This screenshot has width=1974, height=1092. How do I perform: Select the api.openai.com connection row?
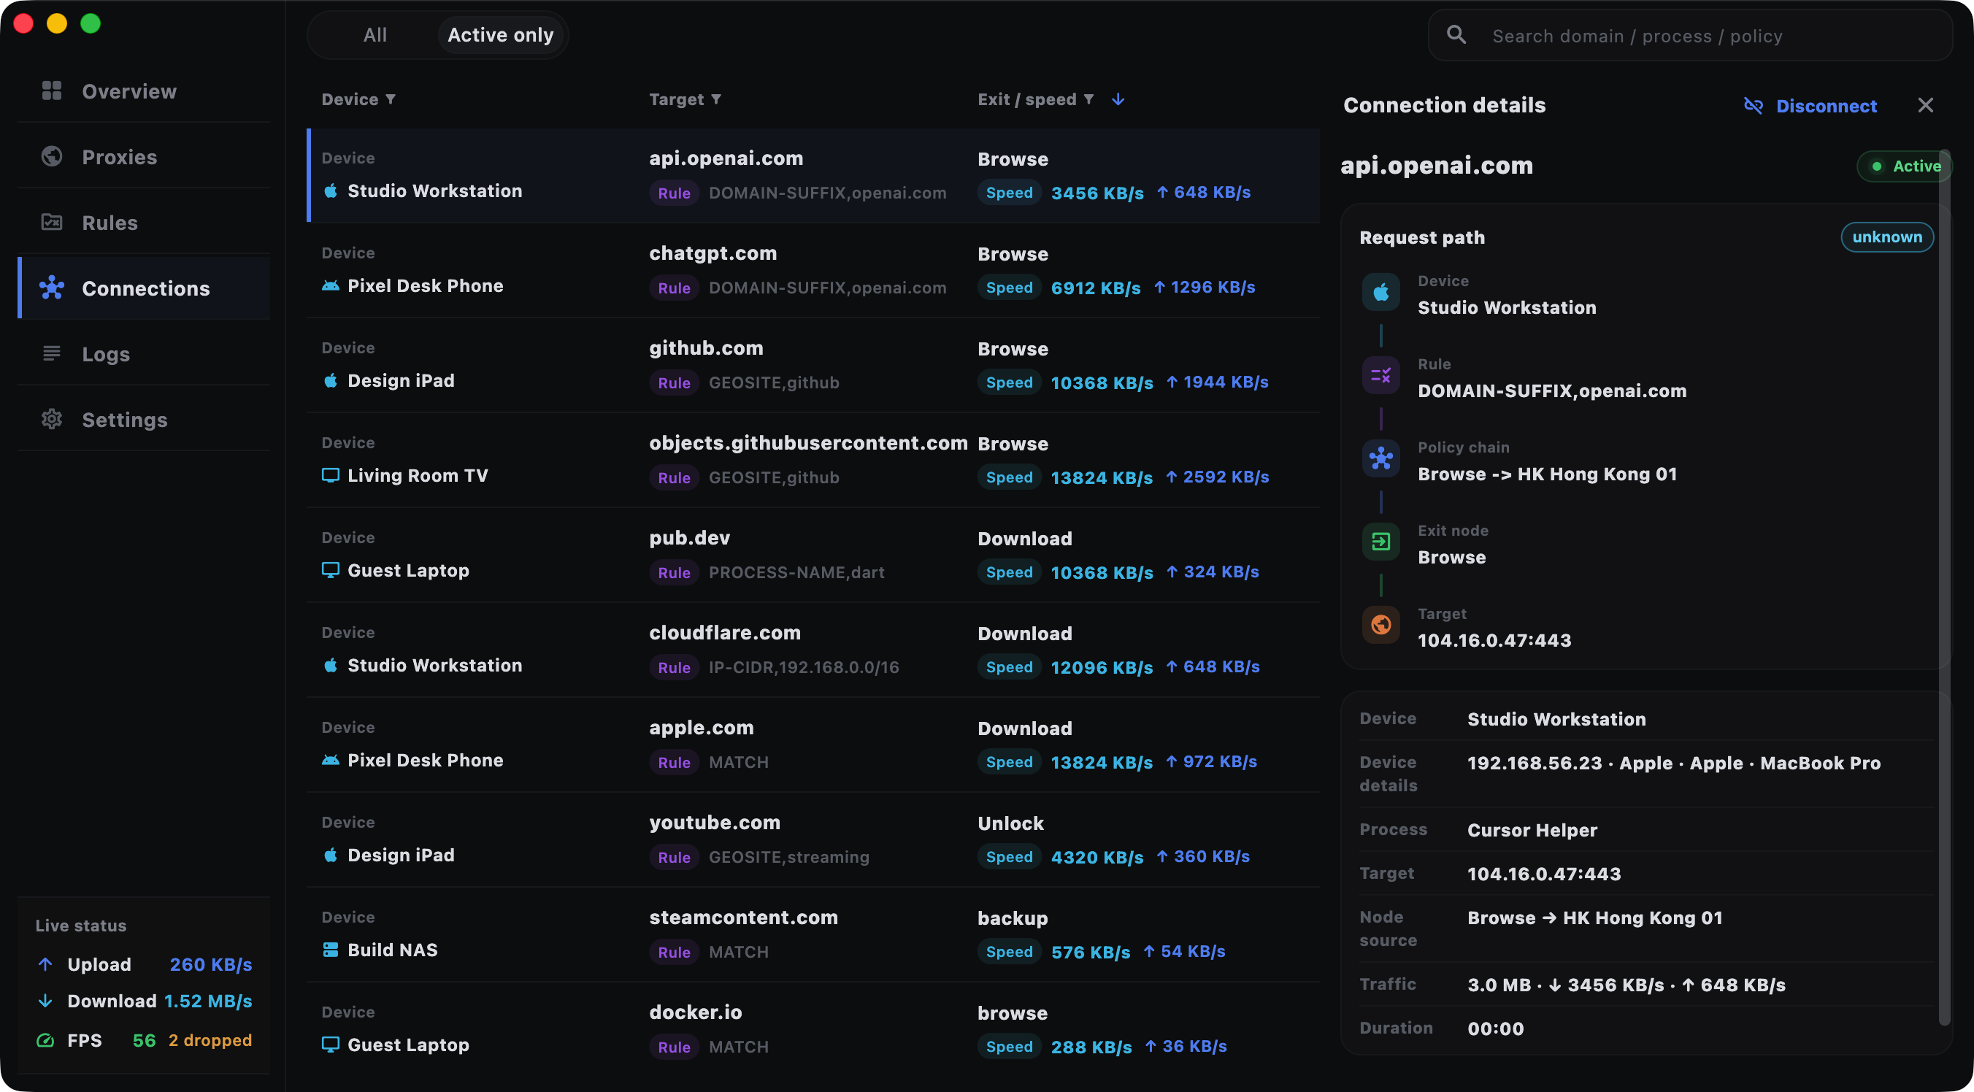coord(813,175)
